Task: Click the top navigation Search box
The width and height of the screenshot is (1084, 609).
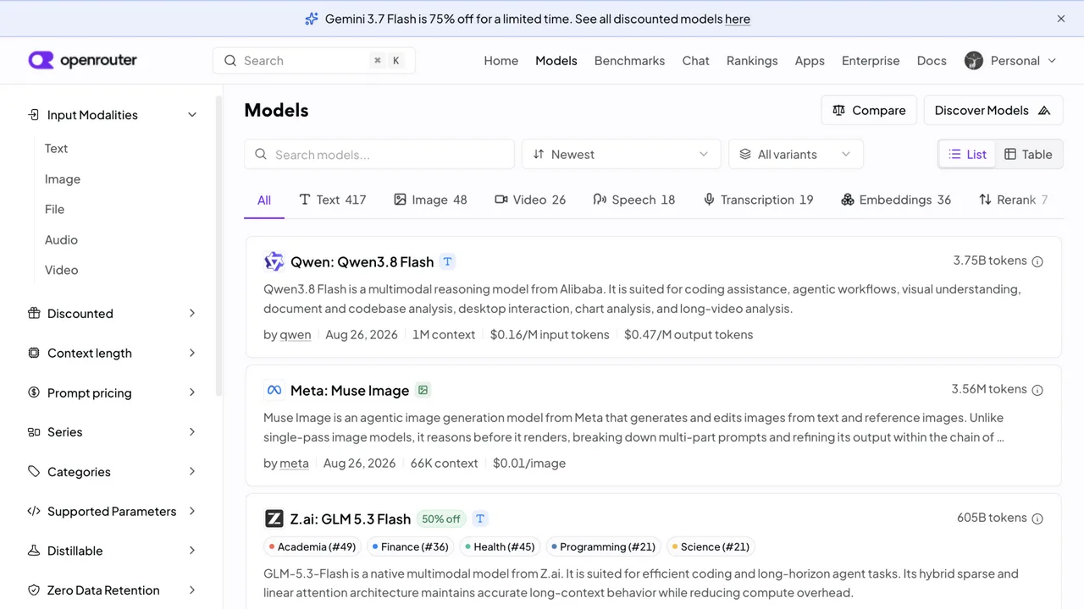Action: click(314, 61)
